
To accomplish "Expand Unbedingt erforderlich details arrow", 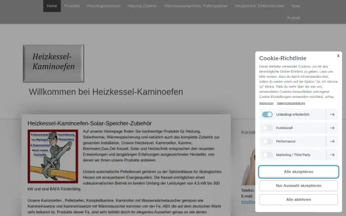I will point(332,115).
